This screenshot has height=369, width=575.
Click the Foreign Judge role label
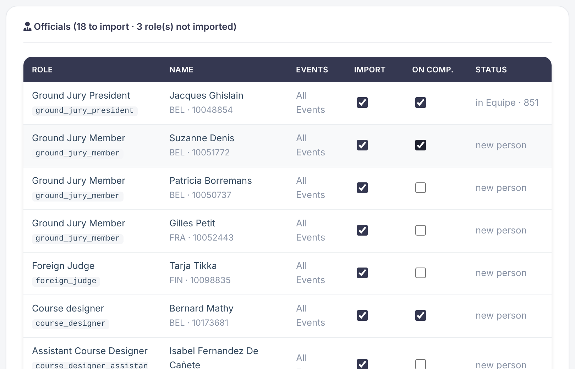tap(63, 266)
